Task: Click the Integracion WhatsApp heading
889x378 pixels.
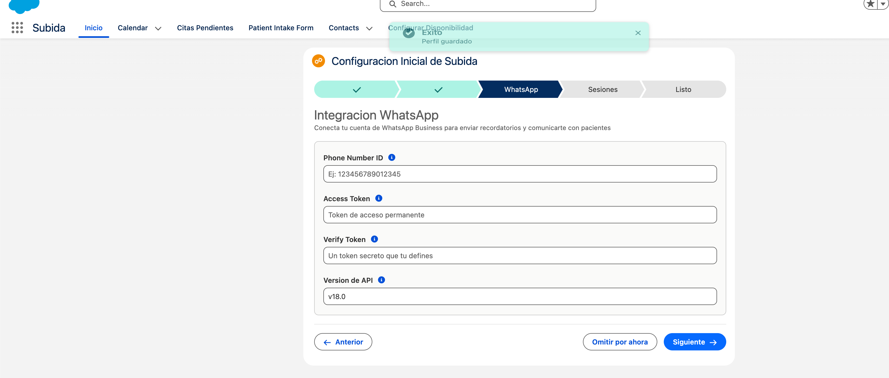Action: pos(376,115)
